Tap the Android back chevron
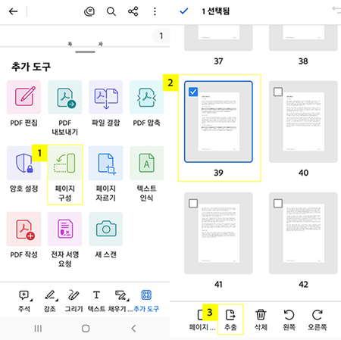 133,329
